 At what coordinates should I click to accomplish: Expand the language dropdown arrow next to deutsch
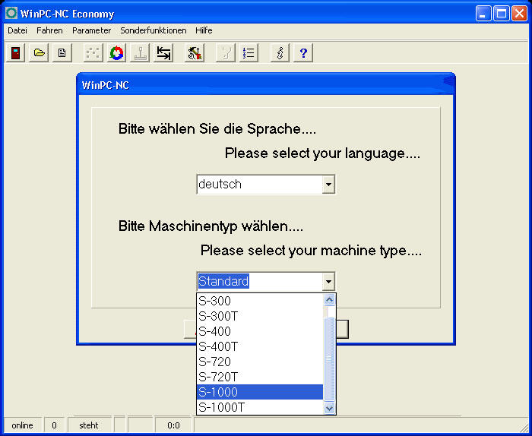[x=328, y=185]
